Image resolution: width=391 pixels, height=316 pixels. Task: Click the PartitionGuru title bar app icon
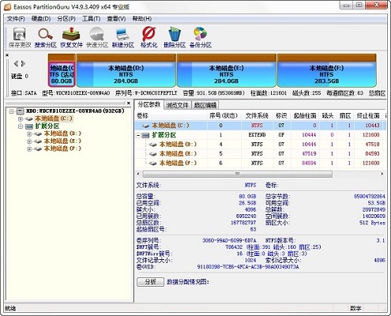pos(8,7)
